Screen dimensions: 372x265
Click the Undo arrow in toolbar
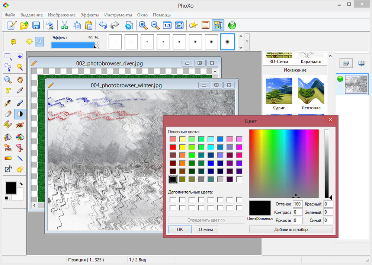coord(102,25)
